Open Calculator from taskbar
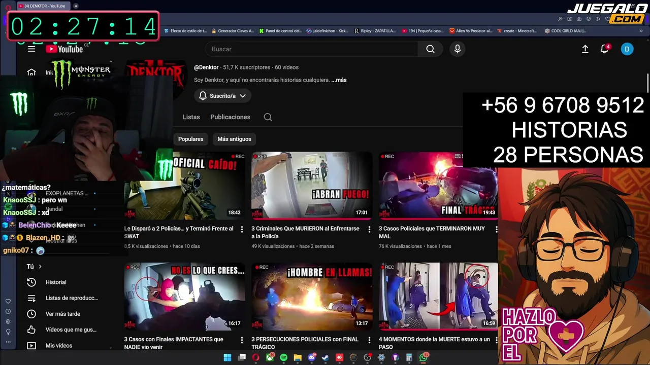Viewport: 650px width, 365px height. point(409,357)
